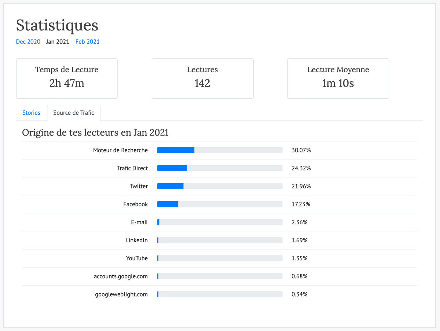Click the Lectures 142 stat card

(x=202, y=78)
